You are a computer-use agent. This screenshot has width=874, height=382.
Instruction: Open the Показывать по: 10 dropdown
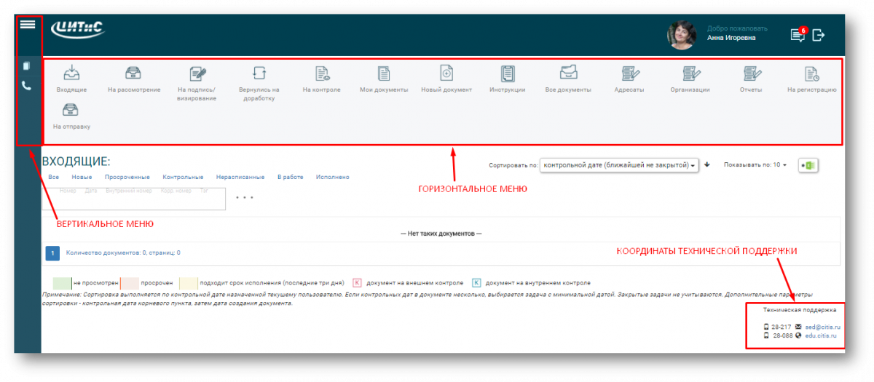(755, 165)
